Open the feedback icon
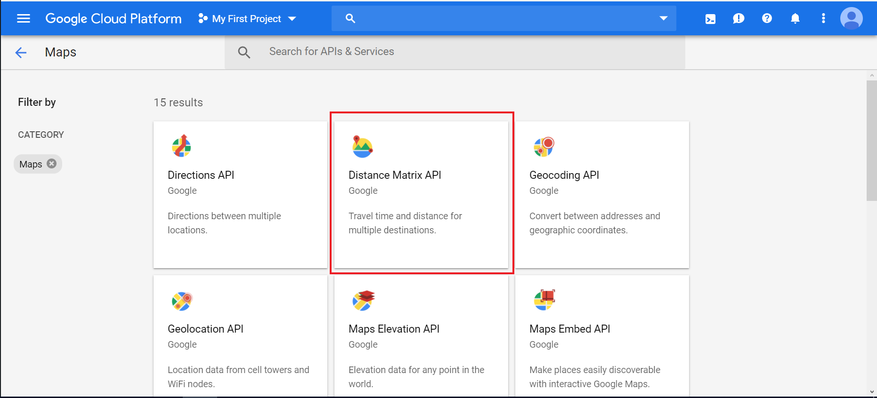This screenshot has width=877, height=398. click(x=739, y=18)
